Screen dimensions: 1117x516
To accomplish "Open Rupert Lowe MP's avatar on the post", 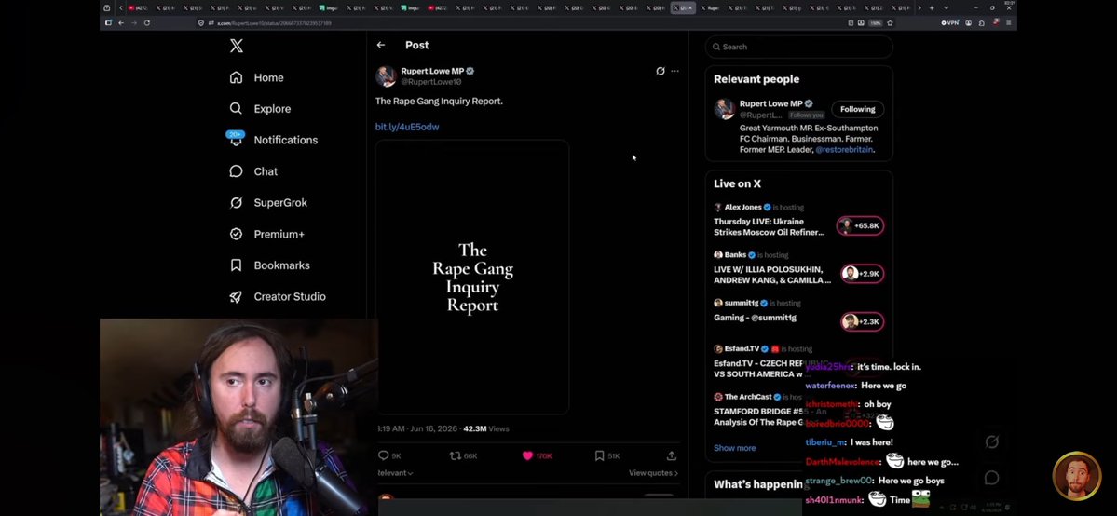I will click(386, 76).
